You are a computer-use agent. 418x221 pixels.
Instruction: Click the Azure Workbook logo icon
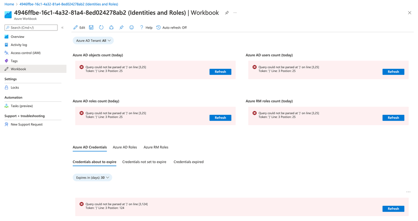(8, 14)
